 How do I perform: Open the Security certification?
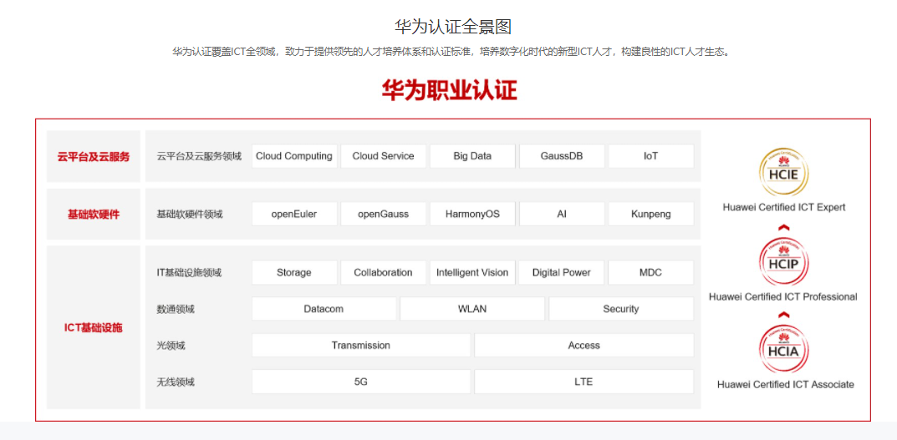tap(621, 309)
